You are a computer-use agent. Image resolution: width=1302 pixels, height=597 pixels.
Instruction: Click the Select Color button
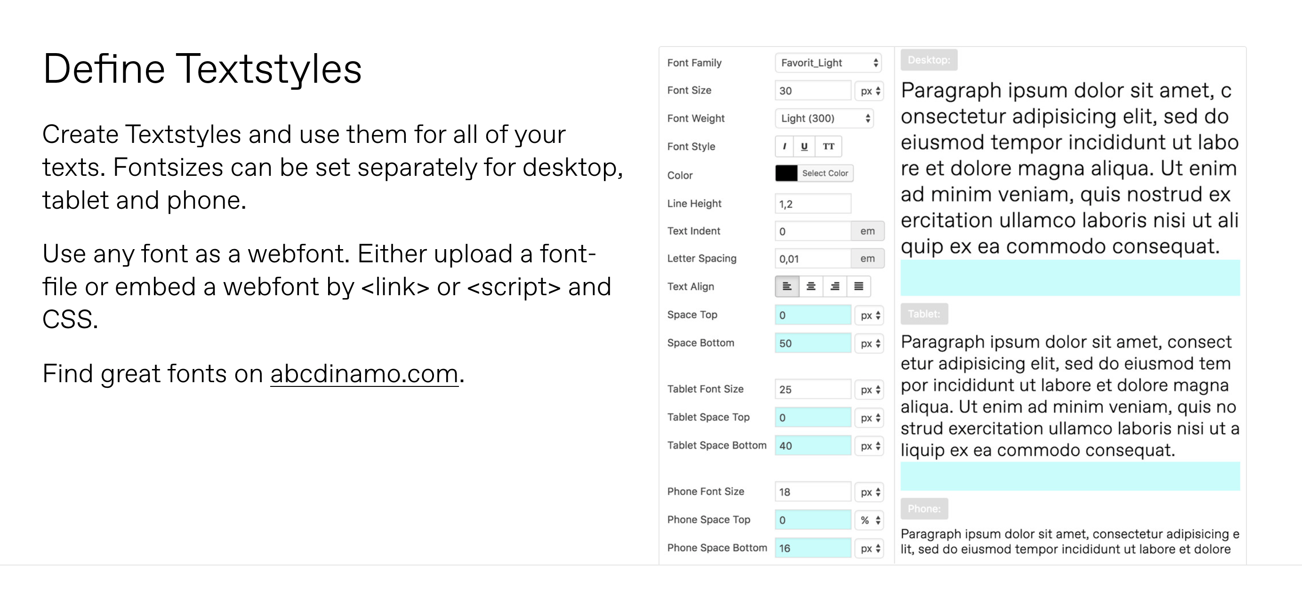pos(825,173)
